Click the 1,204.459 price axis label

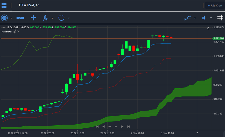219,42
